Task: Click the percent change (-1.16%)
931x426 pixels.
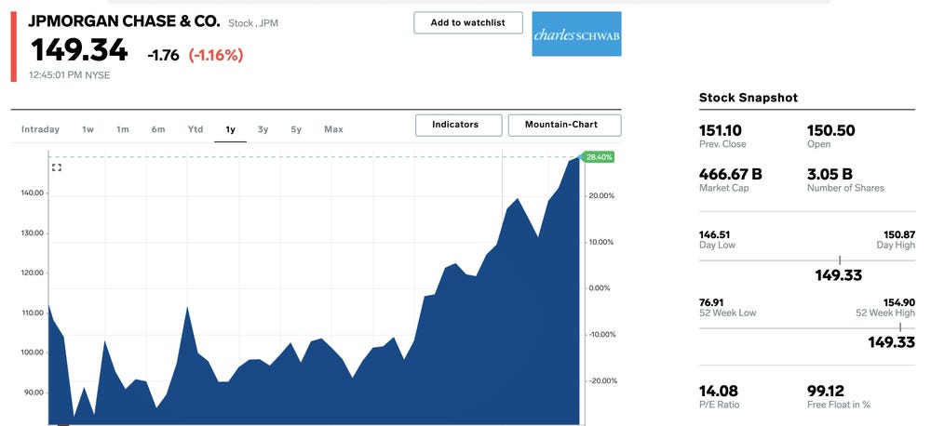Action: (216, 55)
